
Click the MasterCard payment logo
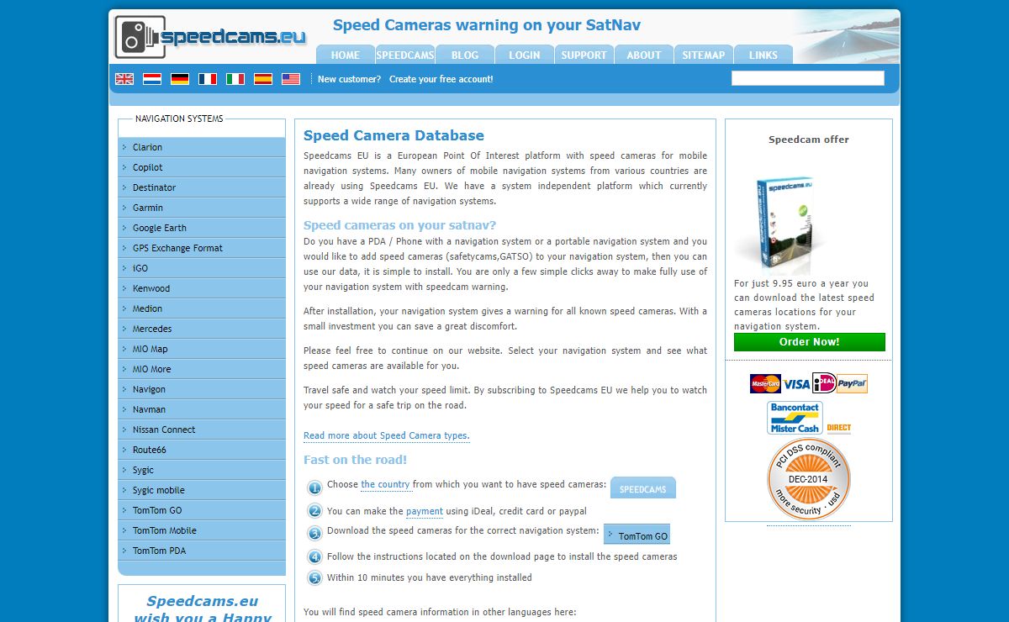pos(765,384)
